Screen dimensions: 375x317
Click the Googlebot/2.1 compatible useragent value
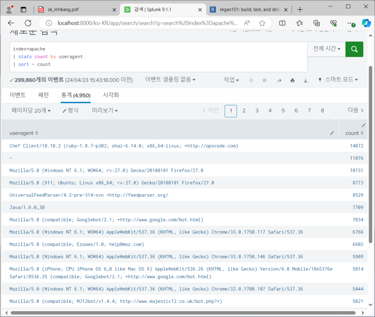106,220
